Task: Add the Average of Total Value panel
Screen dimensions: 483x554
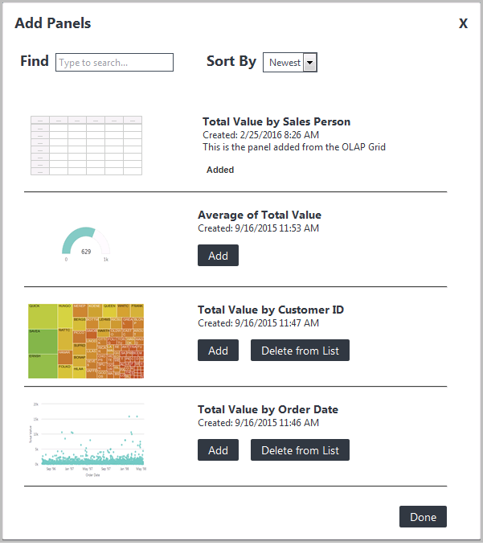Action: pyautogui.click(x=218, y=256)
